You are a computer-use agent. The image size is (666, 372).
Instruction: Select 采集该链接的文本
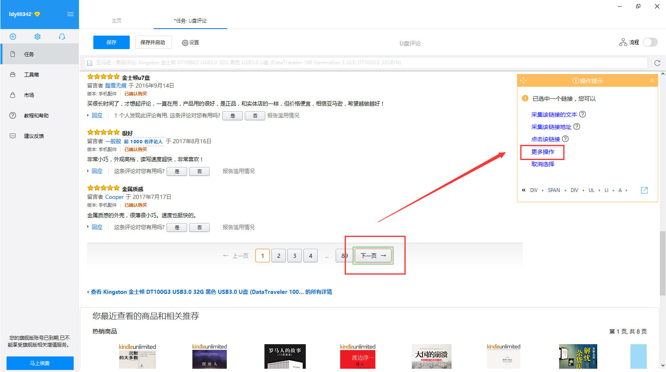click(554, 115)
